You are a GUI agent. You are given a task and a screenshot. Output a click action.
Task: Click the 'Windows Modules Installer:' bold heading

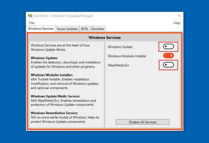[x=52, y=75]
